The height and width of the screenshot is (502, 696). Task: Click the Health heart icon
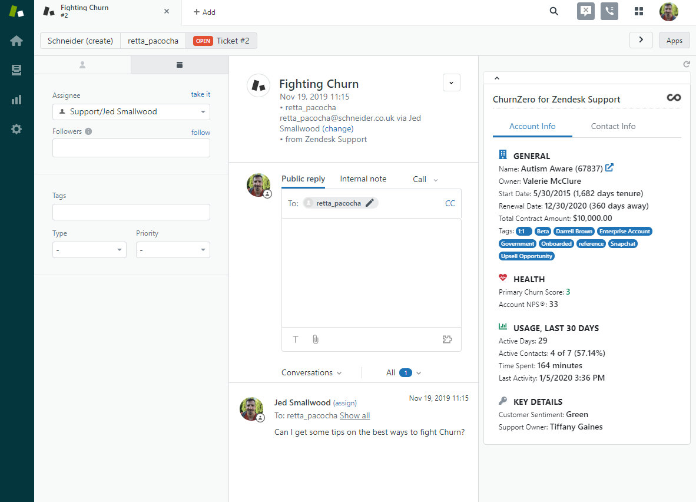(x=502, y=278)
